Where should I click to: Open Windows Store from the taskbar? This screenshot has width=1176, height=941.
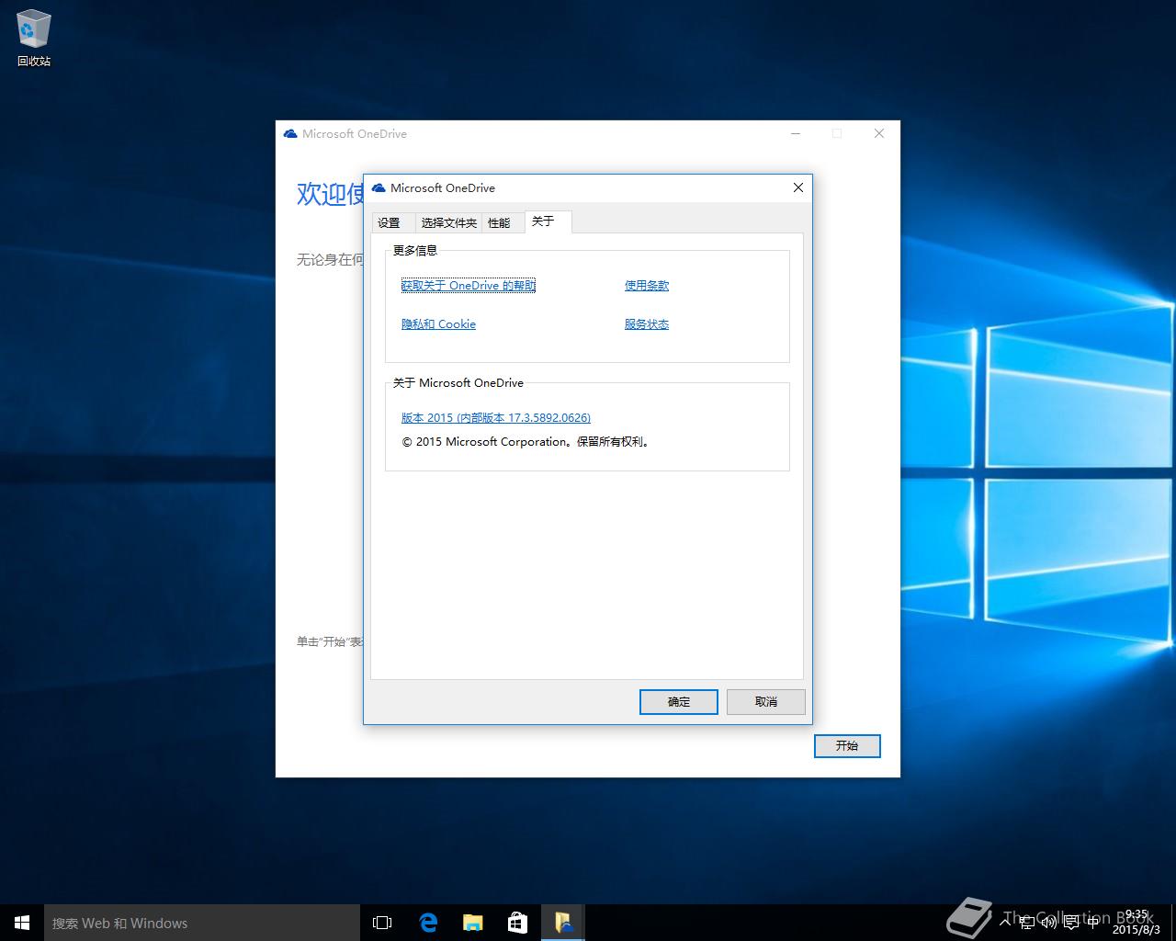517,923
